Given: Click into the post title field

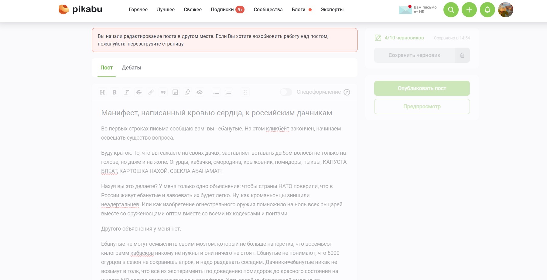Looking at the screenshot, I should pyautogui.click(x=217, y=113).
